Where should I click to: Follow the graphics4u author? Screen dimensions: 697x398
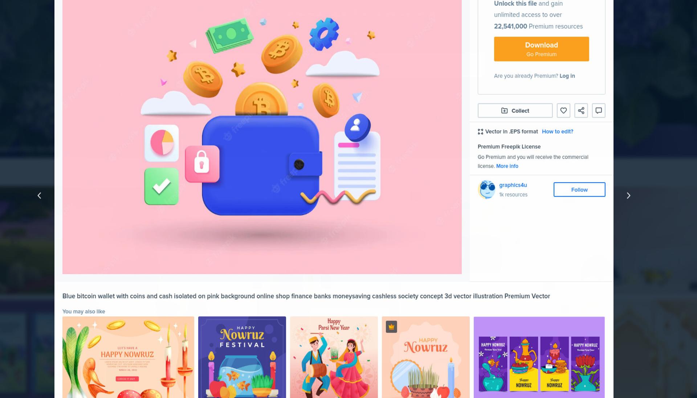pyautogui.click(x=579, y=189)
